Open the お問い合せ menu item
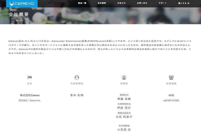This screenshot has height=139, width=201. pos(142,3)
